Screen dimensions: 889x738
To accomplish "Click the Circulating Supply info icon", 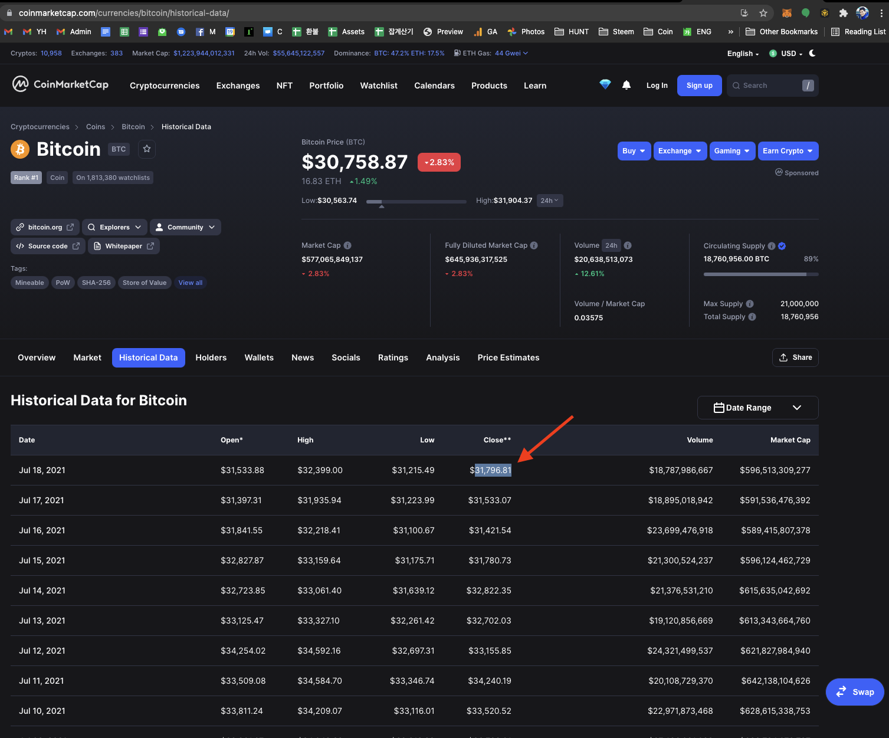I will (772, 246).
